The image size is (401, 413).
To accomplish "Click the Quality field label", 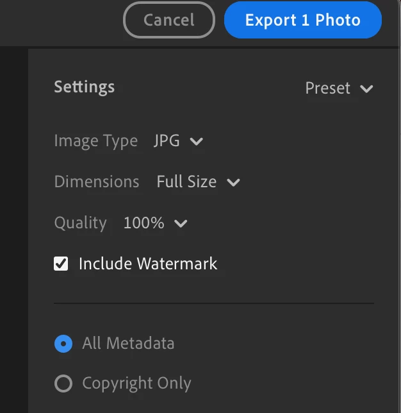I will tap(81, 223).
